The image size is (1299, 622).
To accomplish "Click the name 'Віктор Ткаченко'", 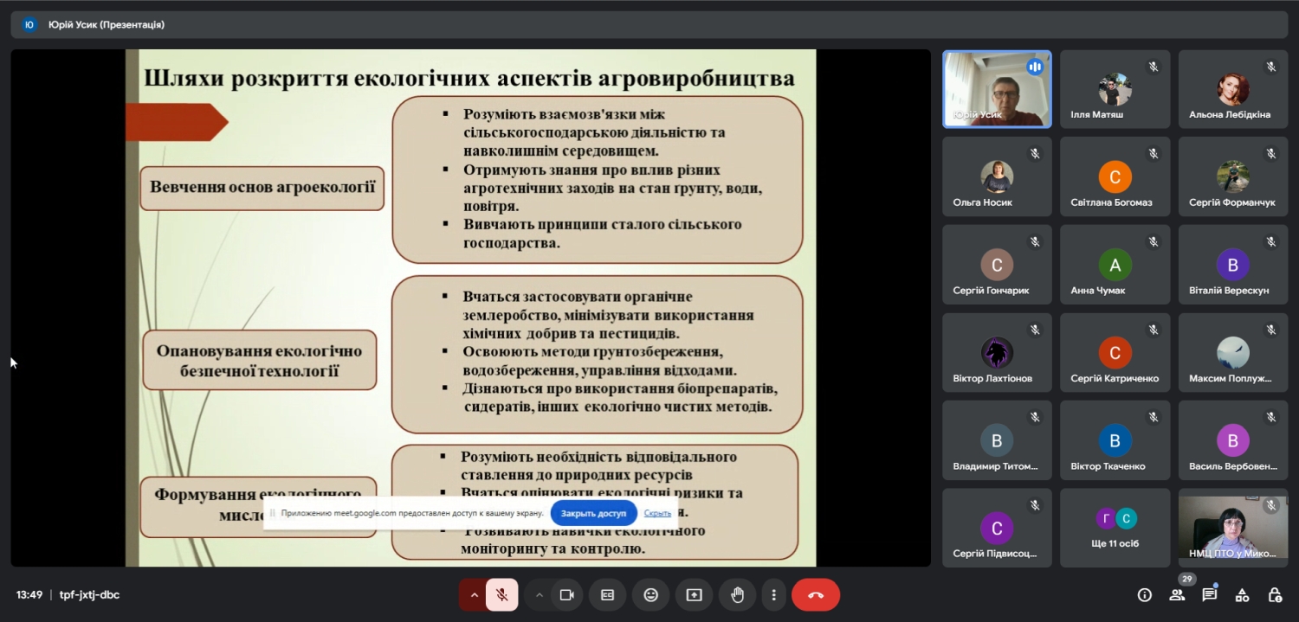I will point(1108,466).
